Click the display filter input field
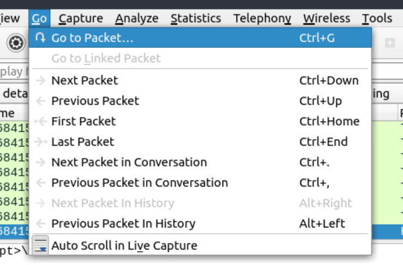The width and height of the screenshot is (403, 265). pos(14,71)
